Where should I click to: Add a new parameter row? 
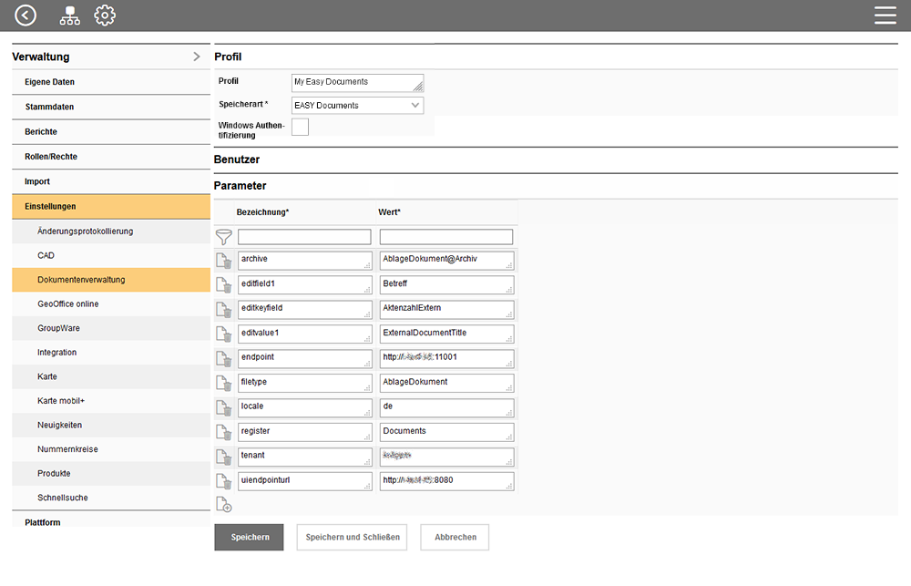coord(223,504)
